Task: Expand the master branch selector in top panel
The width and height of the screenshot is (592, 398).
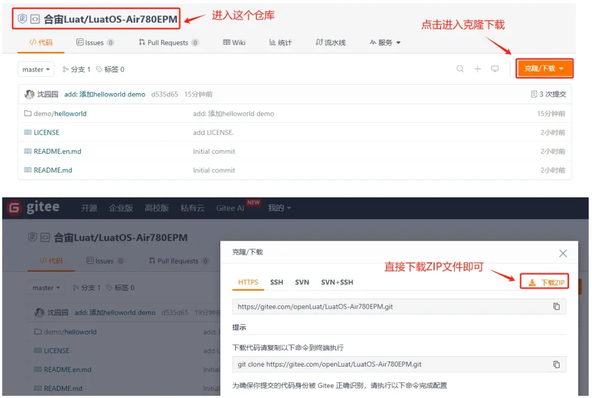Action: (36, 69)
